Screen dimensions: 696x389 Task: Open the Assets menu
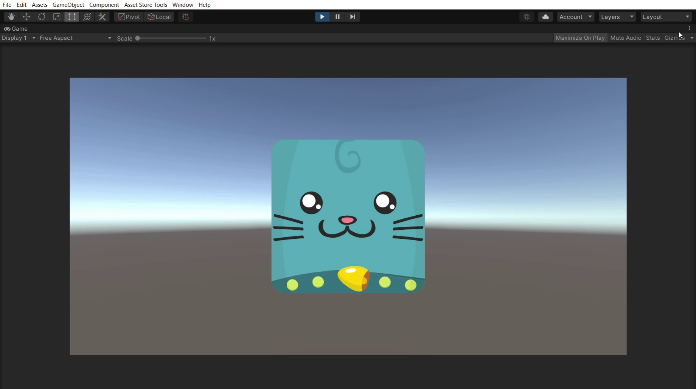coord(39,5)
